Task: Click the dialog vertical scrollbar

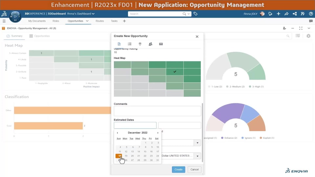Action: tap(202, 132)
